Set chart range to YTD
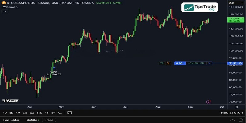 click(39, 113)
